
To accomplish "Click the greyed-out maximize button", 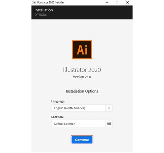I will 117,2.
